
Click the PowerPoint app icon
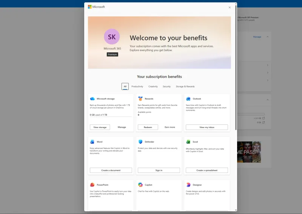(92, 185)
